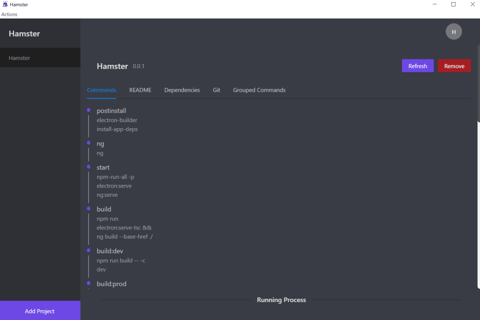Click the purple dot beside build:prod
480x320 pixels.
point(89,283)
